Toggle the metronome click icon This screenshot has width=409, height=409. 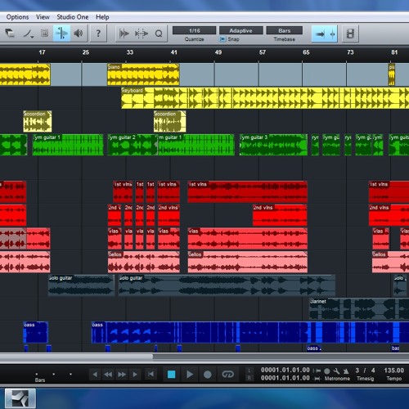(x=346, y=371)
